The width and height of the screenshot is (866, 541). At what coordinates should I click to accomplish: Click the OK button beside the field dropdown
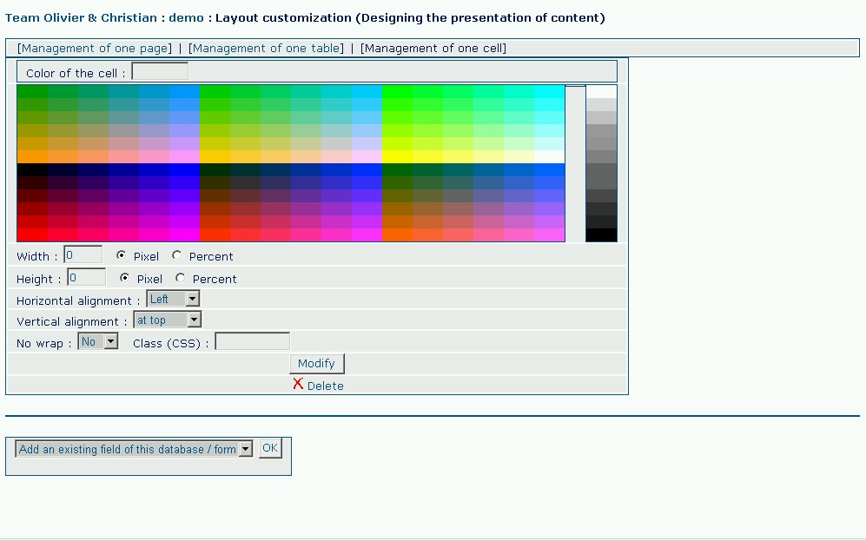coord(270,448)
